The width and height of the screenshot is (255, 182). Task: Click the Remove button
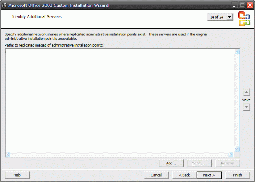pos(227,163)
